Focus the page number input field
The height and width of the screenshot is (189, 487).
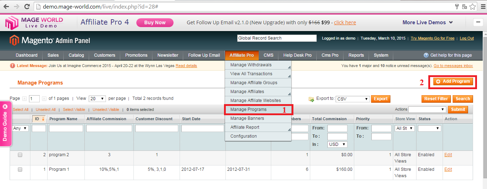click(34, 99)
